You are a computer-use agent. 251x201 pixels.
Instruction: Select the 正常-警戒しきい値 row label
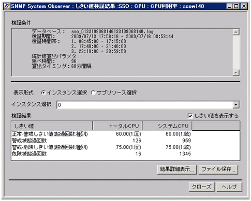click(x=50, y=134)
